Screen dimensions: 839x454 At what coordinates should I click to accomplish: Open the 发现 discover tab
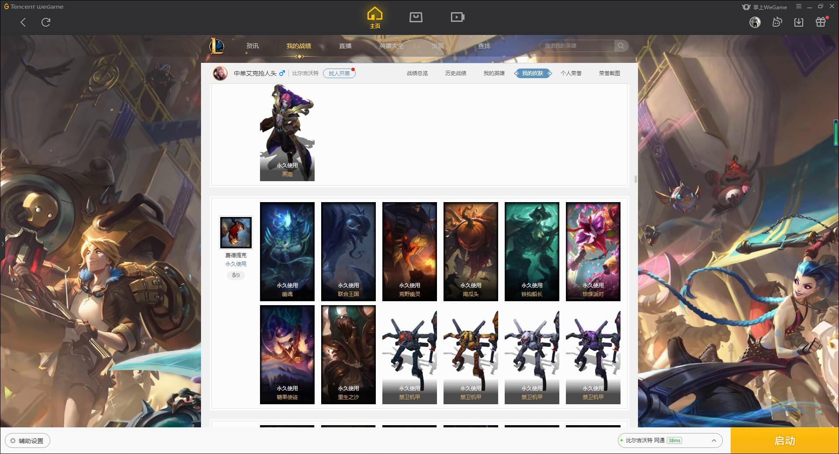438,46
